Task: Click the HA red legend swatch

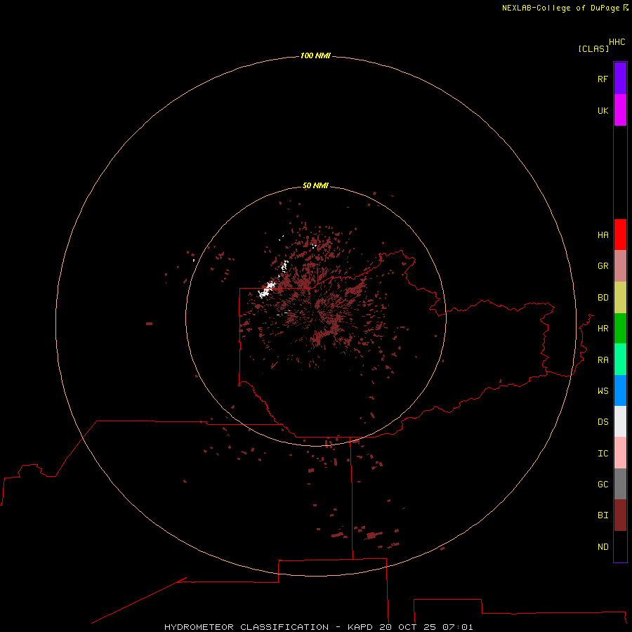Action: (620, 235)
